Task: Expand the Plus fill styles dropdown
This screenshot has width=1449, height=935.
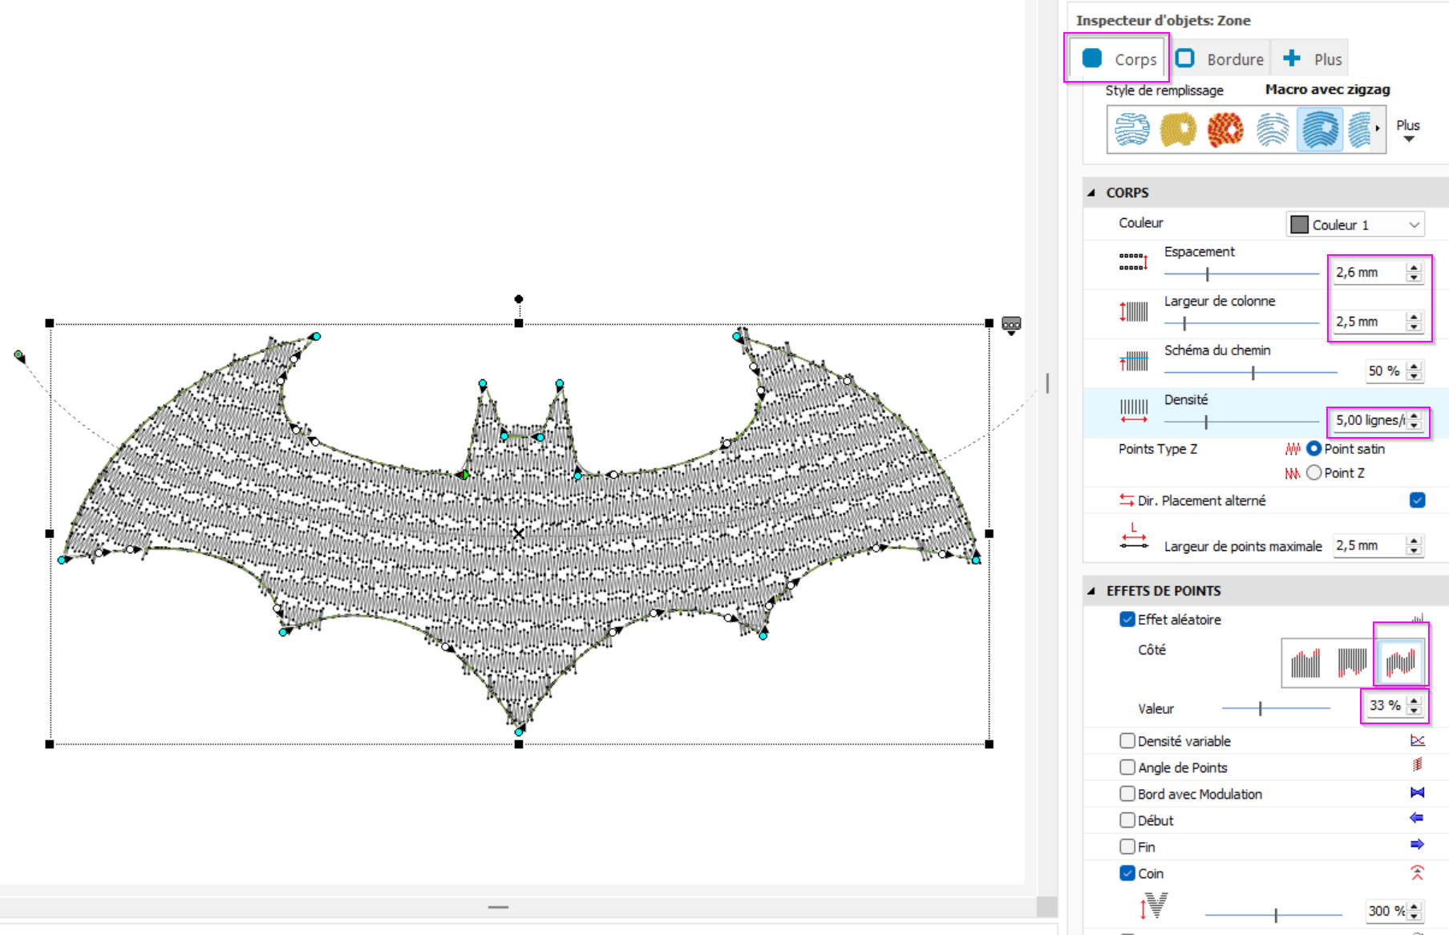Action: (x=1408, y=131)
